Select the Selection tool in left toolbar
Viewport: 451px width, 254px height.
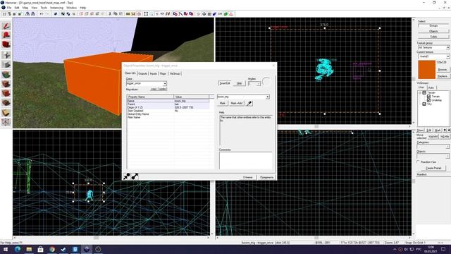tap(6, 26)
